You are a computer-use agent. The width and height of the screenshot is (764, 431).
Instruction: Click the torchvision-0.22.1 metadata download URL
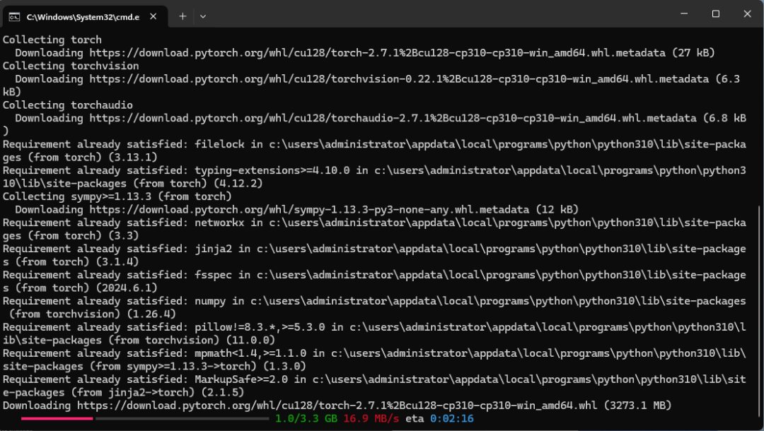(399, 79)
